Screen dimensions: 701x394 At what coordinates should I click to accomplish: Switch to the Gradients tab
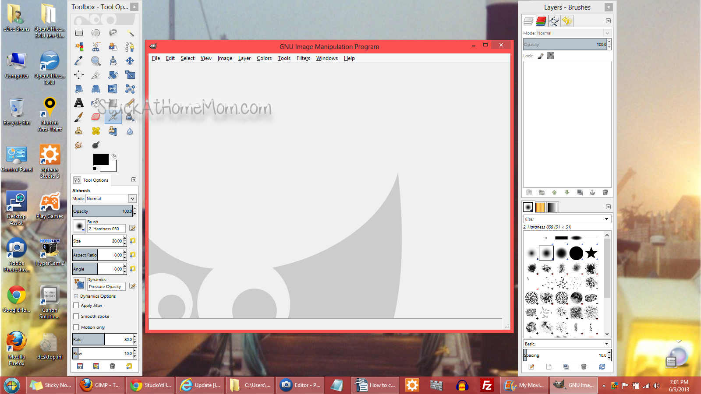click(x=552, y=207)
